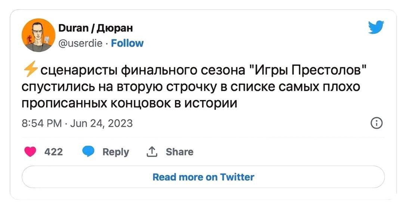Viewport: 403px width, 202px height.
Task: Click the Reply text label
Action: coord(115,152)
